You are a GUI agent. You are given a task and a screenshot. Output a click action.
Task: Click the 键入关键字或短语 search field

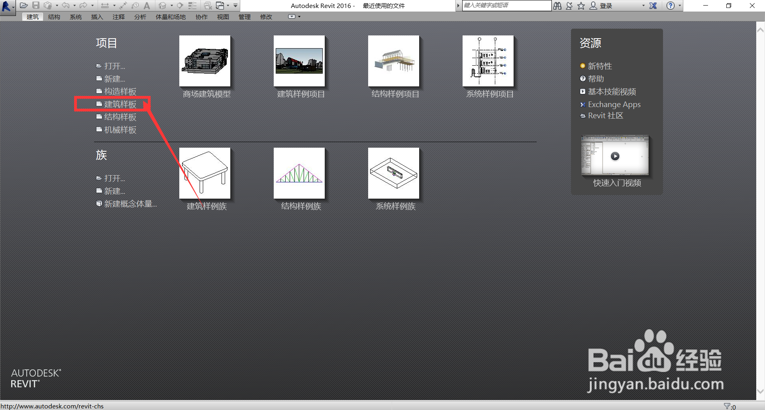506,6
